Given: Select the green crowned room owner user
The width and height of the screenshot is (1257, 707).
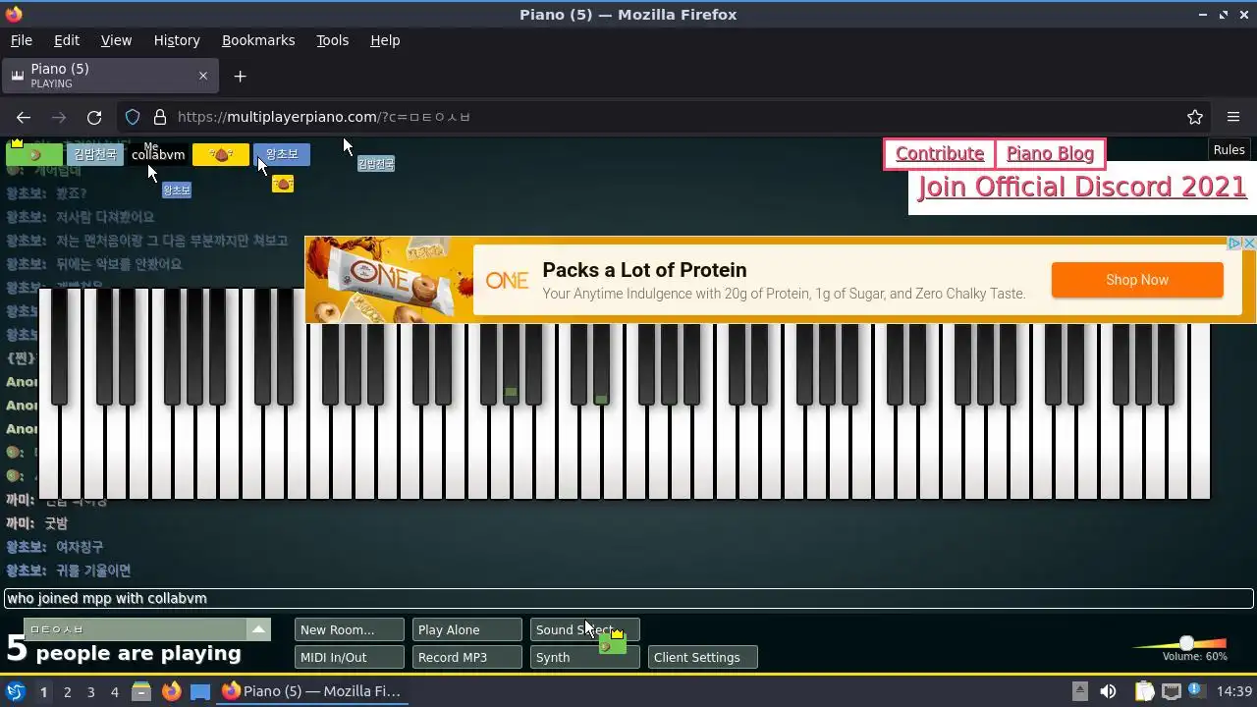Looking at the screenshot, I should (33, 154).
